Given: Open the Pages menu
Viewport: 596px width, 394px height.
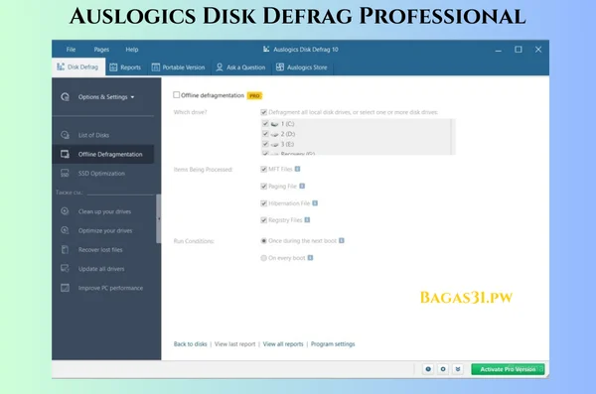Looking at the screenshot, I should (x=101, y=50).
